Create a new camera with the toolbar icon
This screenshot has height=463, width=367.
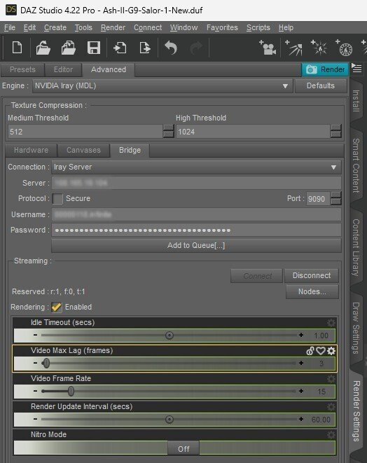pos(268,48)
